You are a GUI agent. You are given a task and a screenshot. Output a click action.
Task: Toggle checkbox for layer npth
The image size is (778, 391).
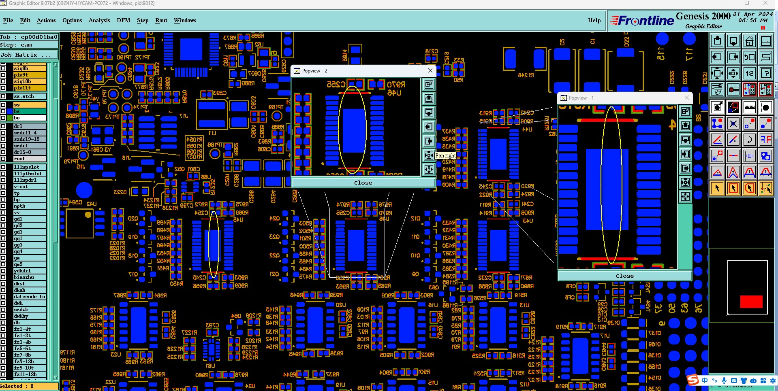point(4,206)
